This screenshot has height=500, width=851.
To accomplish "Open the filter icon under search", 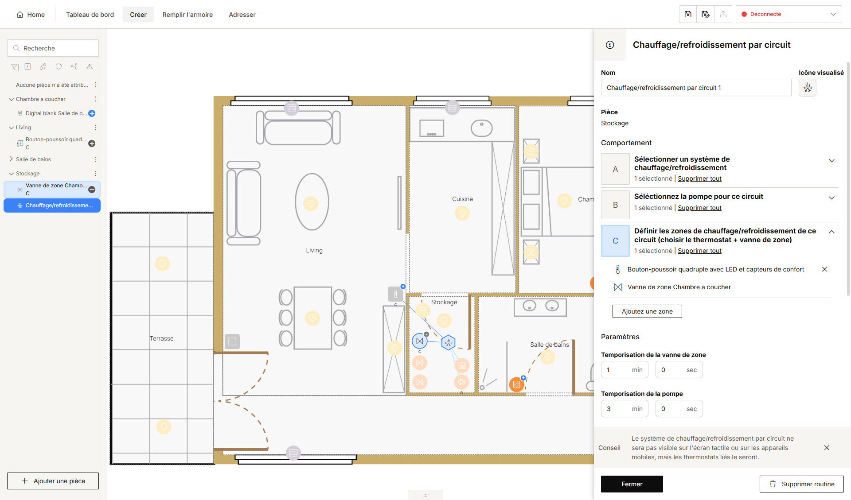I will (x=15, y=67).
